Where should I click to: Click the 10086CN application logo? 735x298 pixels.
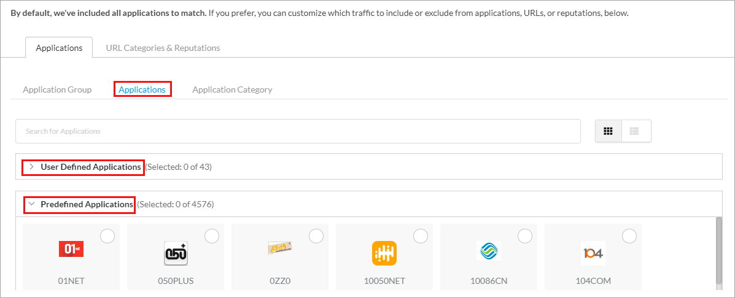coord(488,251)
